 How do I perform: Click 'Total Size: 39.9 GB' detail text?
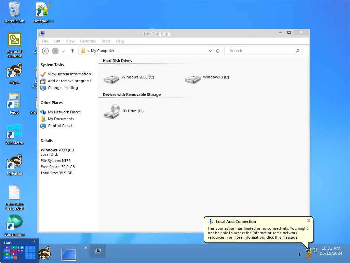point(56,173)
